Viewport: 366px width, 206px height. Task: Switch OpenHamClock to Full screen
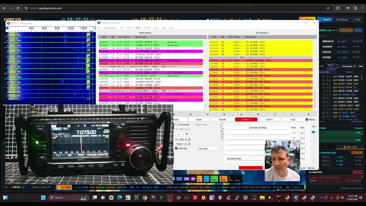coord(356,20)
